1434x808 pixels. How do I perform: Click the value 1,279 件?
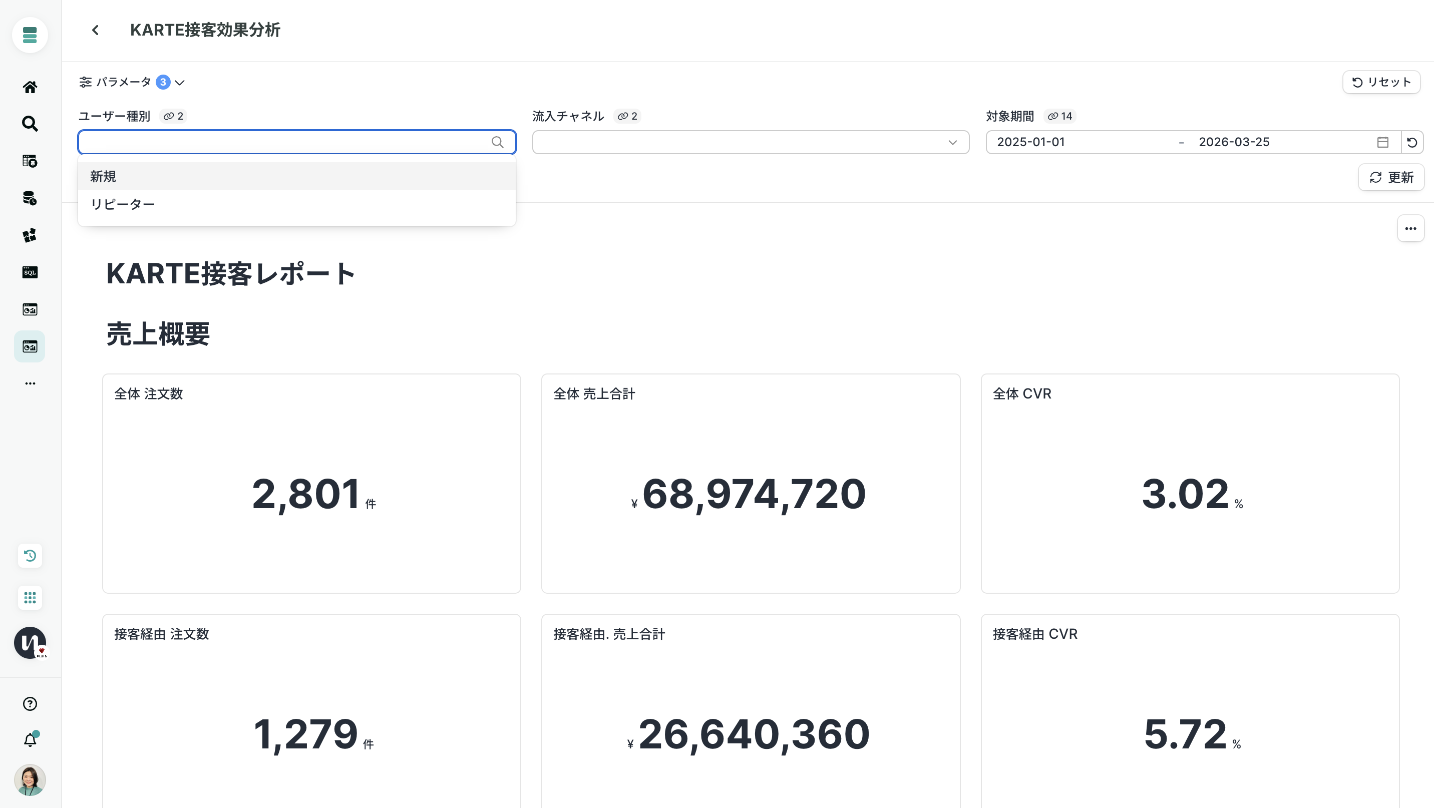click(313, 734)
